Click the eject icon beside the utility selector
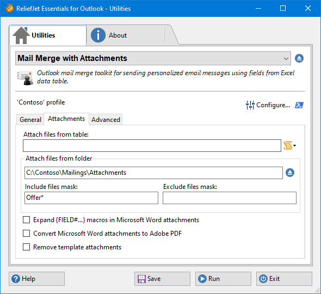This screenshot has height=294, width=321. pos(299,58)
